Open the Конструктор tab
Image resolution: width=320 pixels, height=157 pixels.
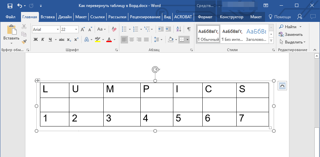[232, 17]
